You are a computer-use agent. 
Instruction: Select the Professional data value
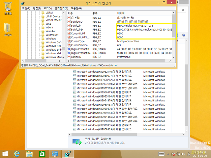click(x=124, y=57)
